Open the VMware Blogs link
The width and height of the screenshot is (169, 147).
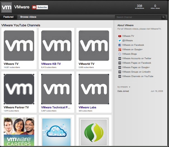coord(130,54)
